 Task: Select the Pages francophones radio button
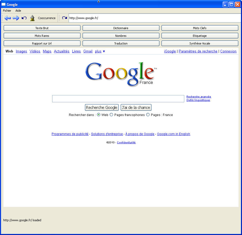pyautogui.click(x=111, y=115)
